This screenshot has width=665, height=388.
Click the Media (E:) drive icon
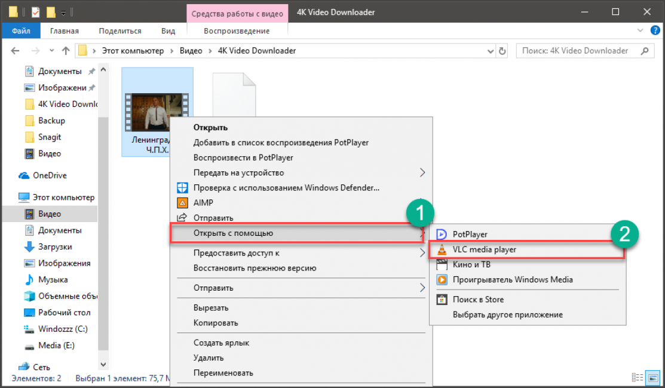[x=29, y=346]
